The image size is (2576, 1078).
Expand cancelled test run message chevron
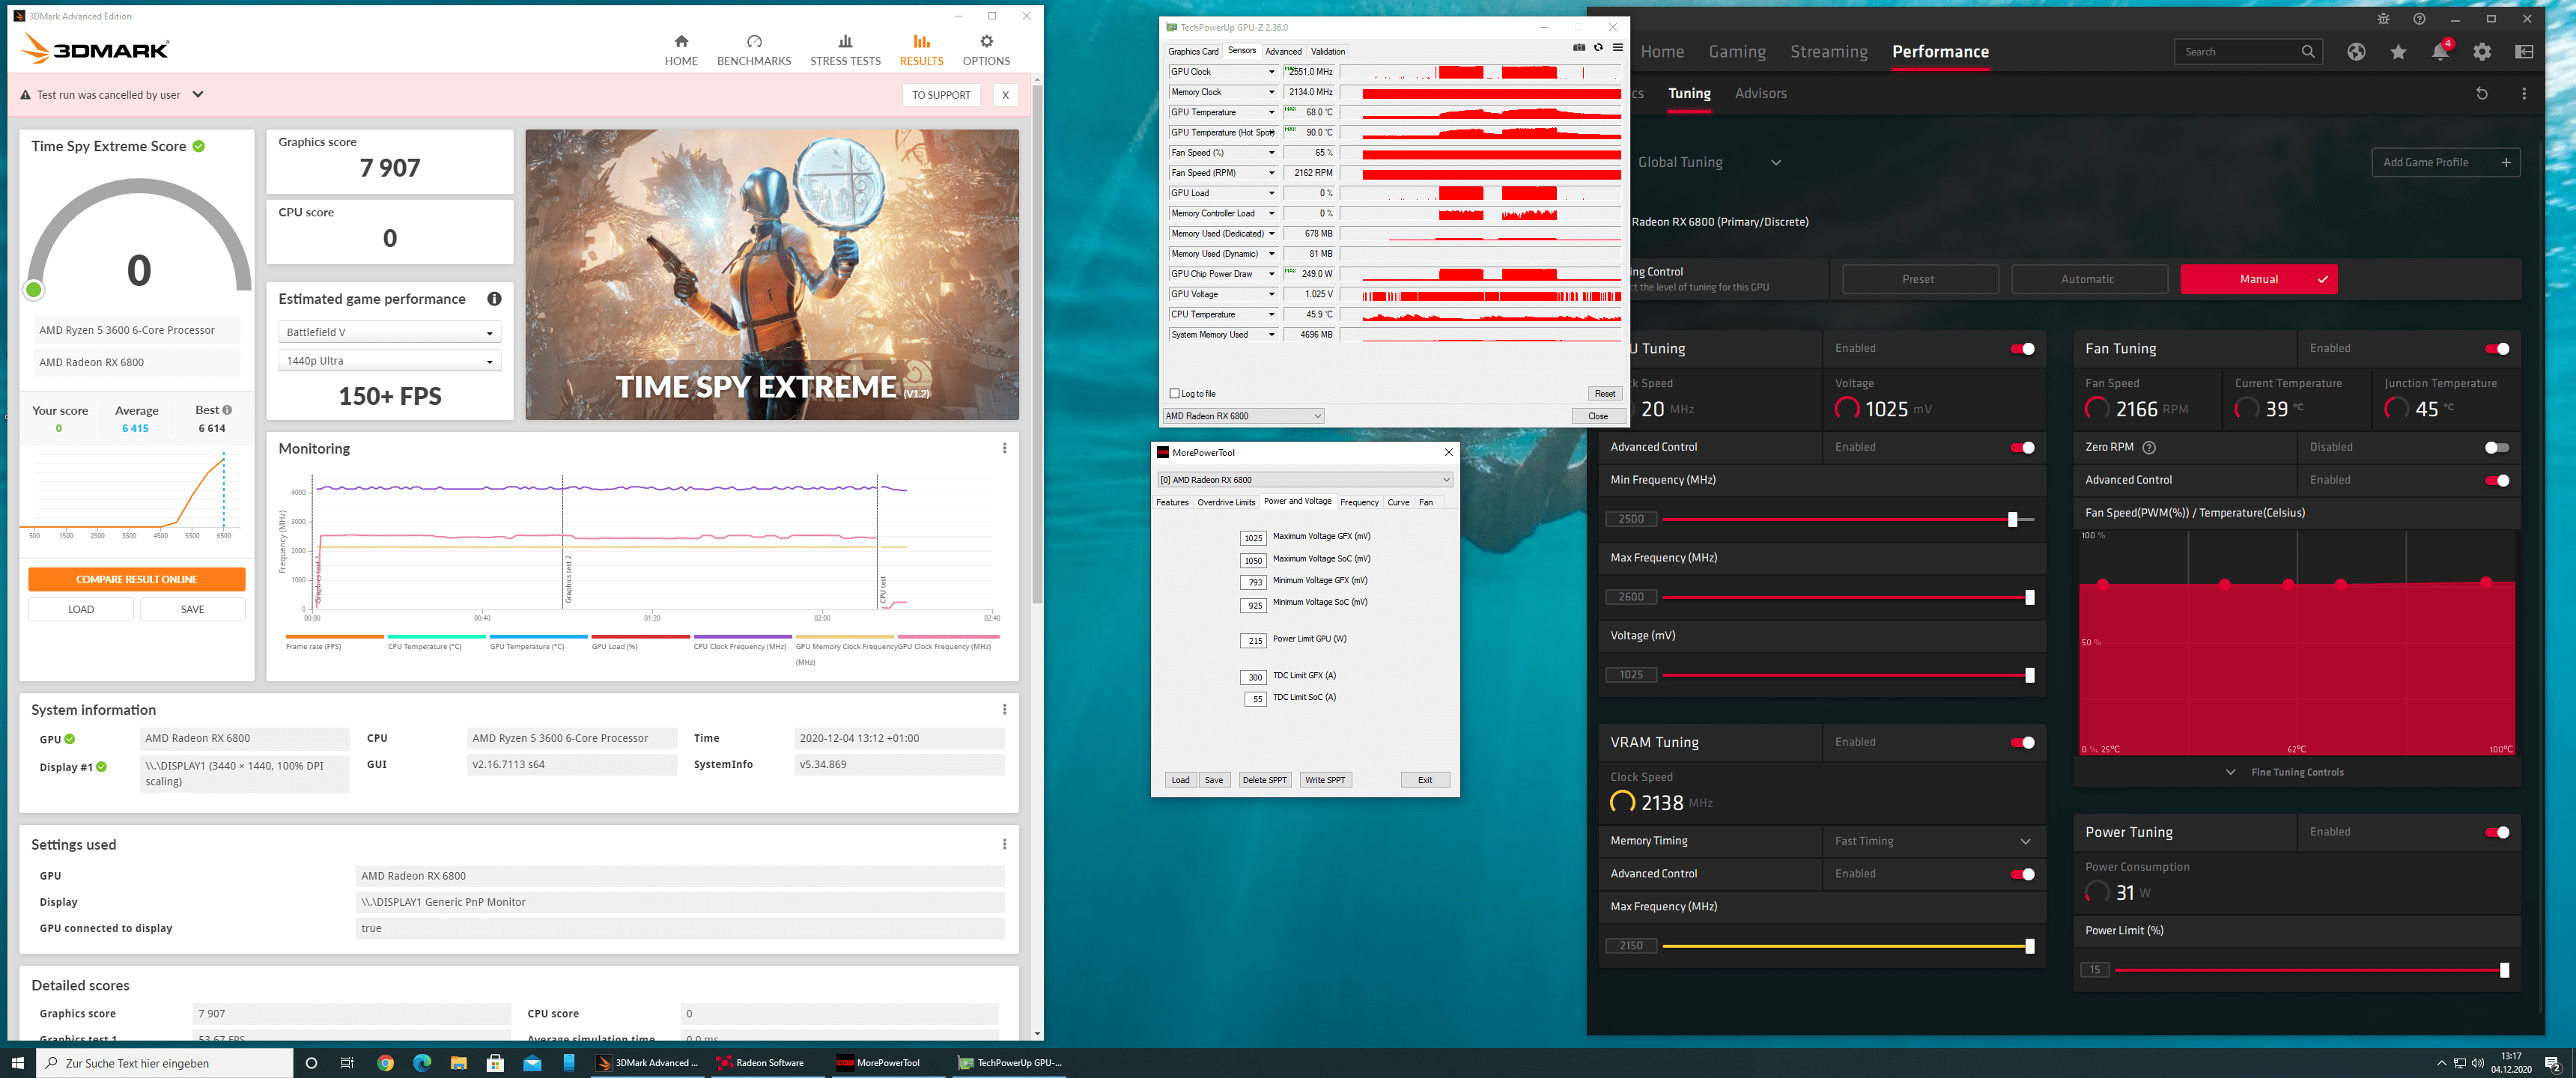point(198,94)
